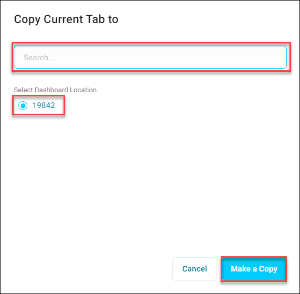Click the Make a Copy button
This screenshot has height=294, width=300.
[x=254, y=269]
